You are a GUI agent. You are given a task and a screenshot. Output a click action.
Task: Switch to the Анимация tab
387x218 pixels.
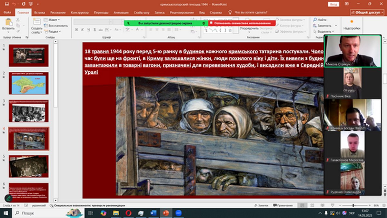(x=121, y=13)
